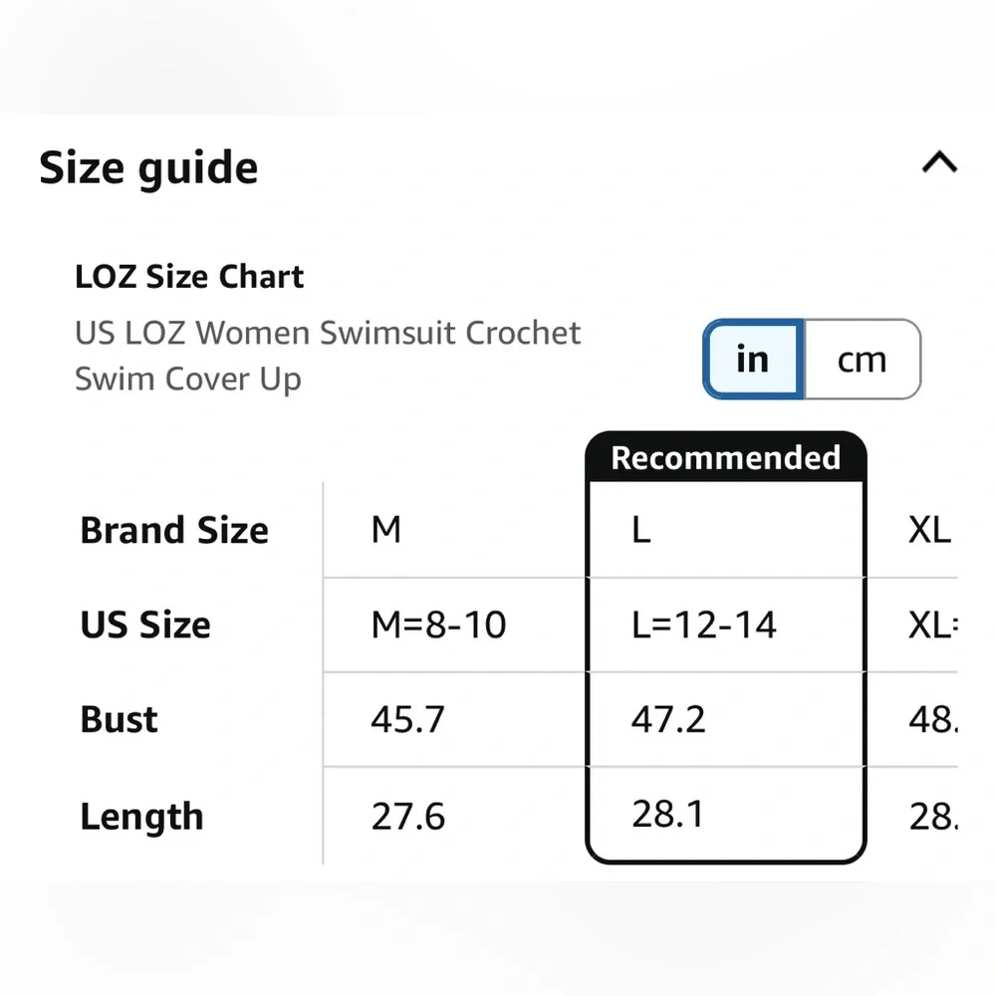This screenshot has height=996, width=996.
Task: Select the M brand size cell
Action: (386, 530)
